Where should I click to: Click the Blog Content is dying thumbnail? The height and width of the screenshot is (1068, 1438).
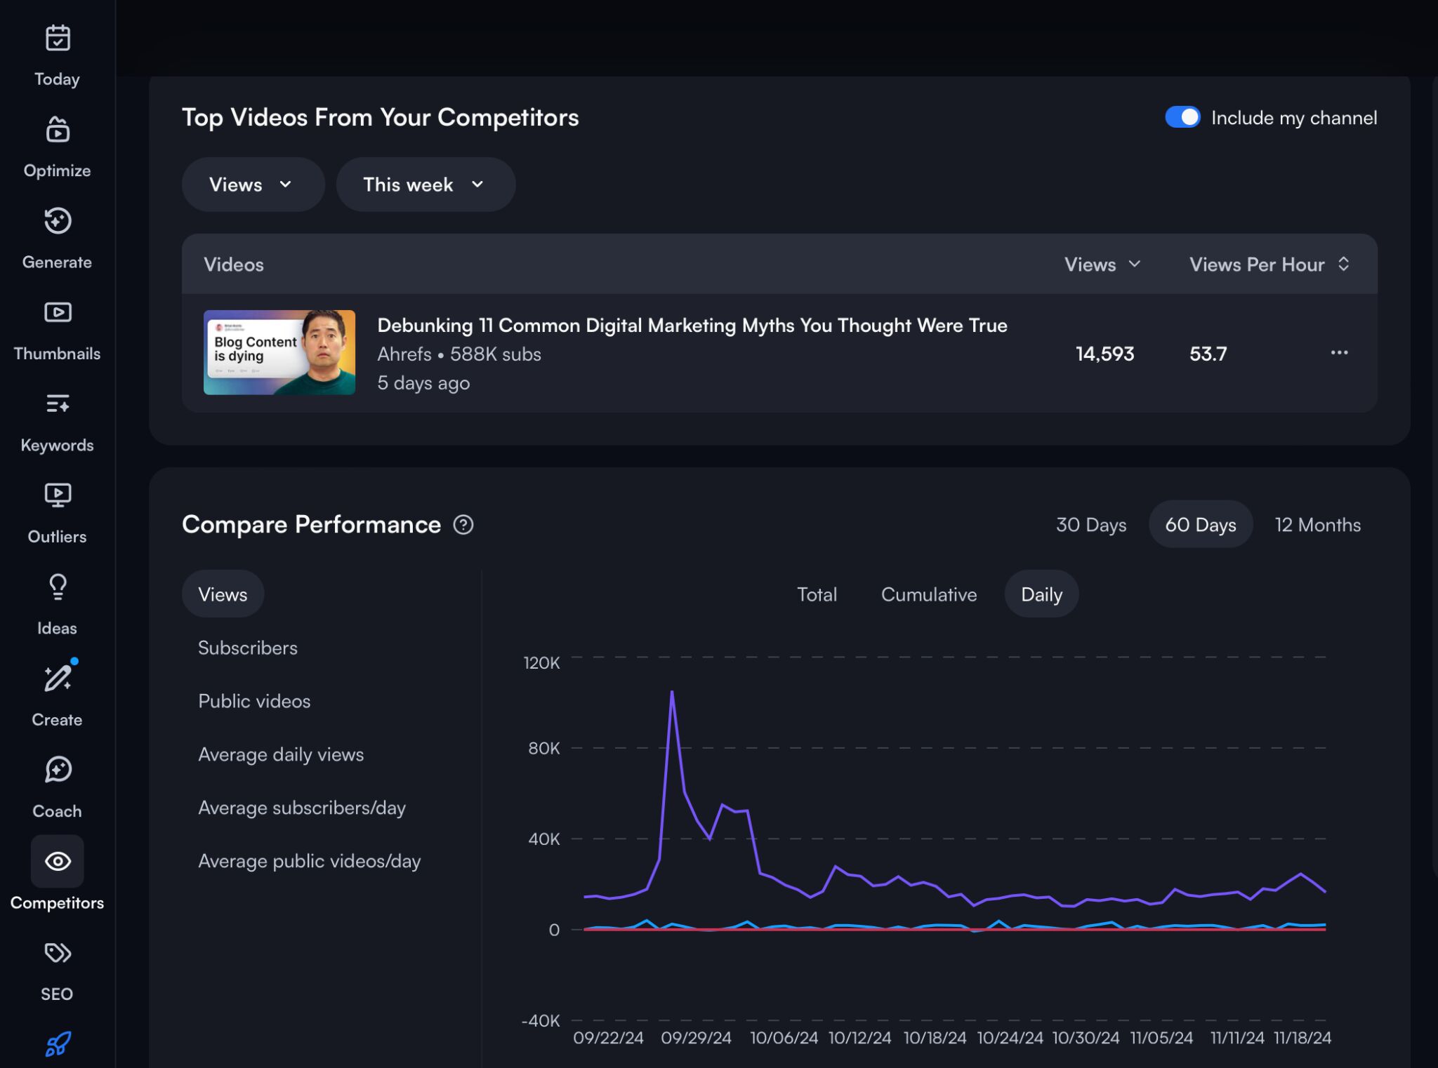pos(279,352)
